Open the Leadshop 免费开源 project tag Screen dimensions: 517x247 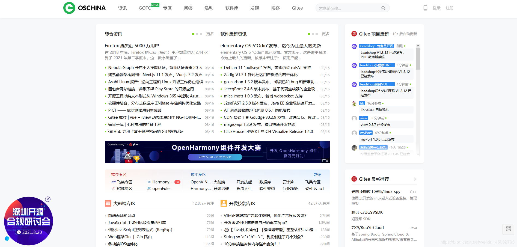377,46
